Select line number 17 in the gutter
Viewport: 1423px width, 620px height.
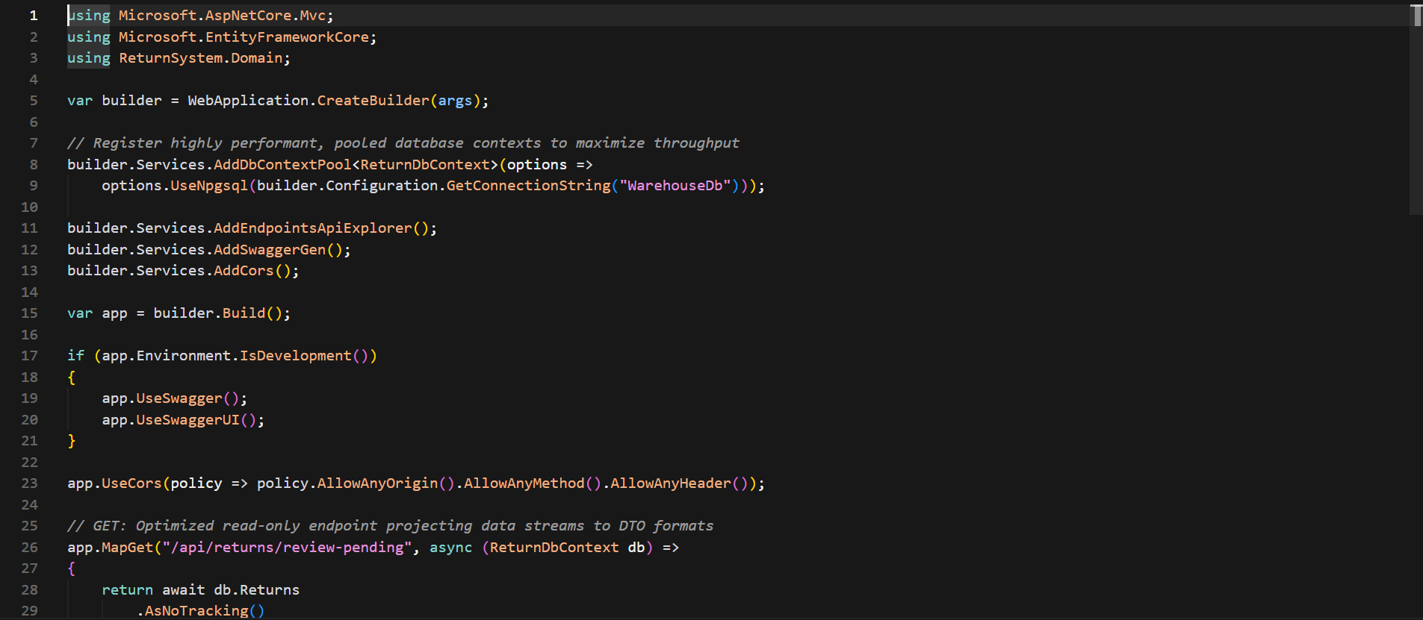point(30,356)
